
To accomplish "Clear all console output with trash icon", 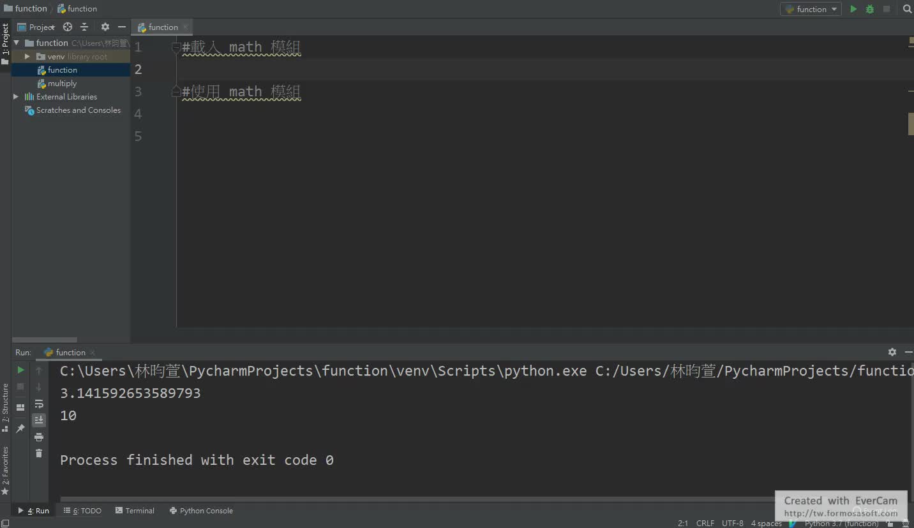I will (x=39, y=453).
